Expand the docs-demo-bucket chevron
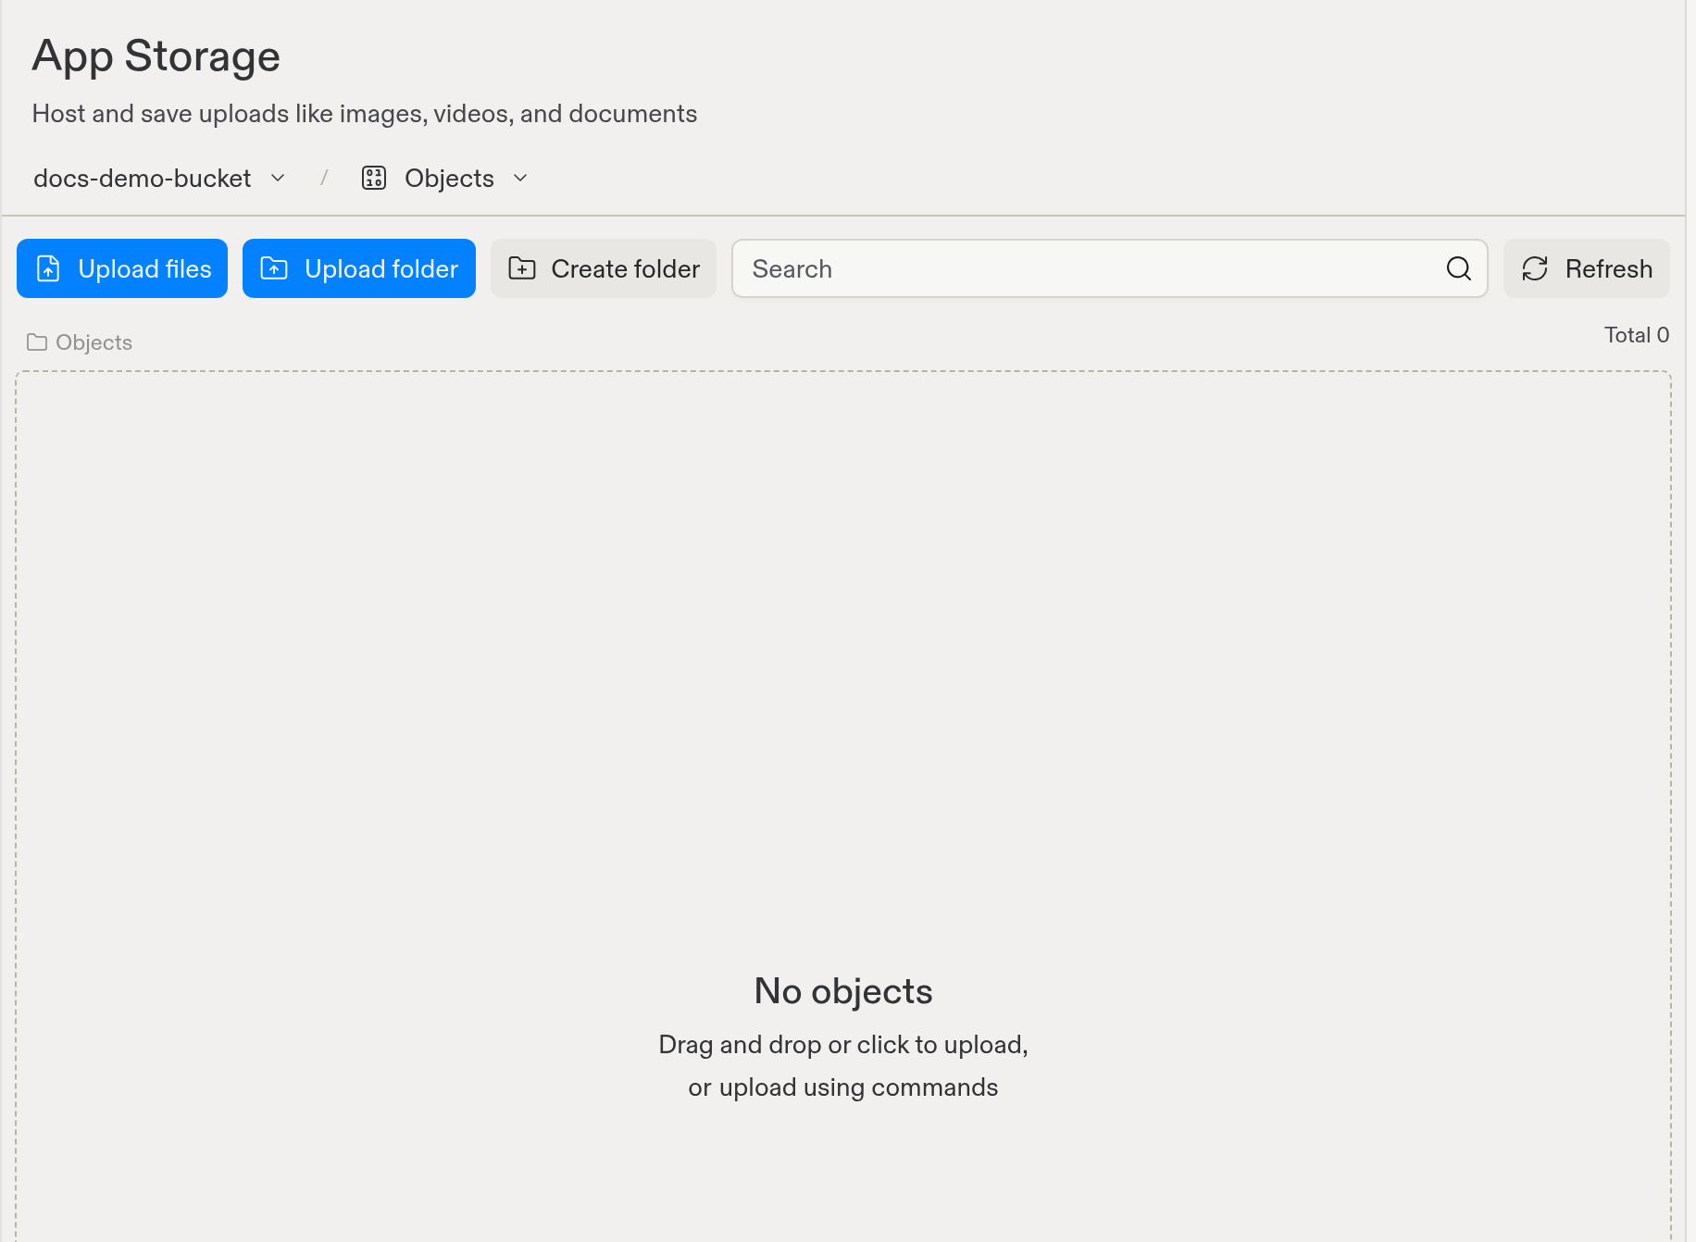This screenshot has width=1696, height=1242. 278,178
